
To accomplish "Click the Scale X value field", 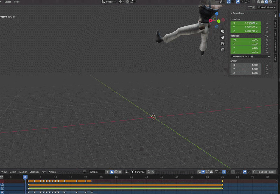I will (246, 65).
